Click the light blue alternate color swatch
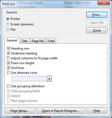 (x=30, y=79)
